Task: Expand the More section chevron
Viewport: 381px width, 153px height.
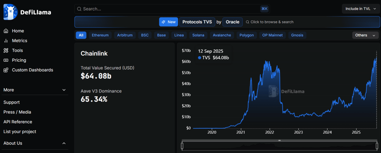Action: 64,90
